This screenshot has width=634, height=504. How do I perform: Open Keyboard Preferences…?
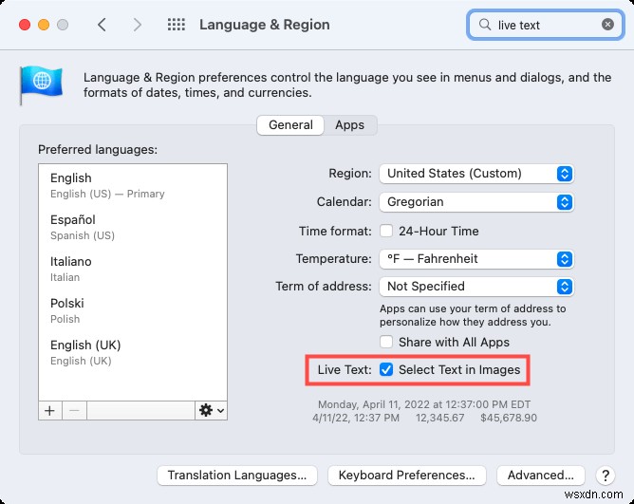[407, 476]
